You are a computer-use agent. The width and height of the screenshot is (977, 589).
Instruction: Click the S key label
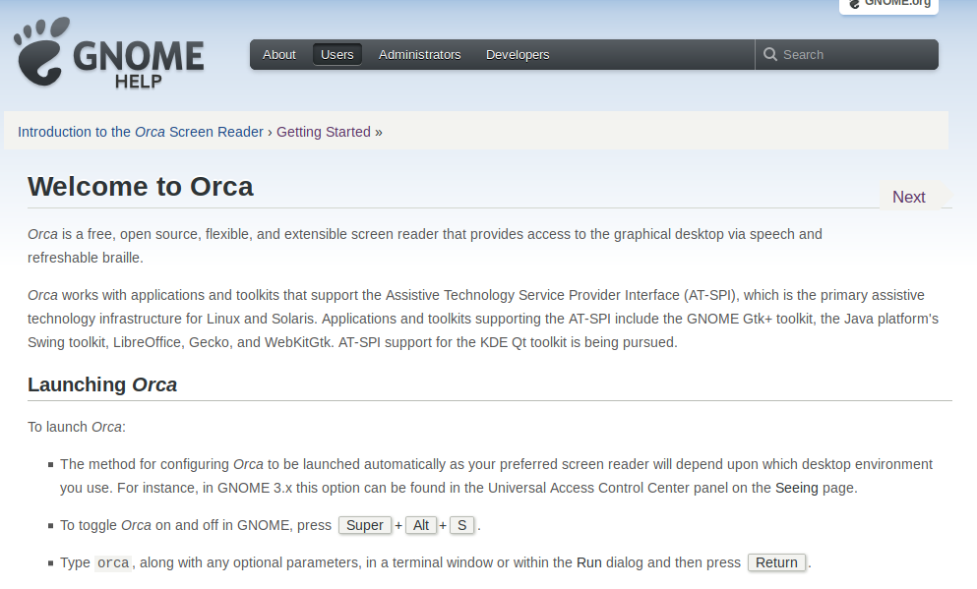[461, 525]
